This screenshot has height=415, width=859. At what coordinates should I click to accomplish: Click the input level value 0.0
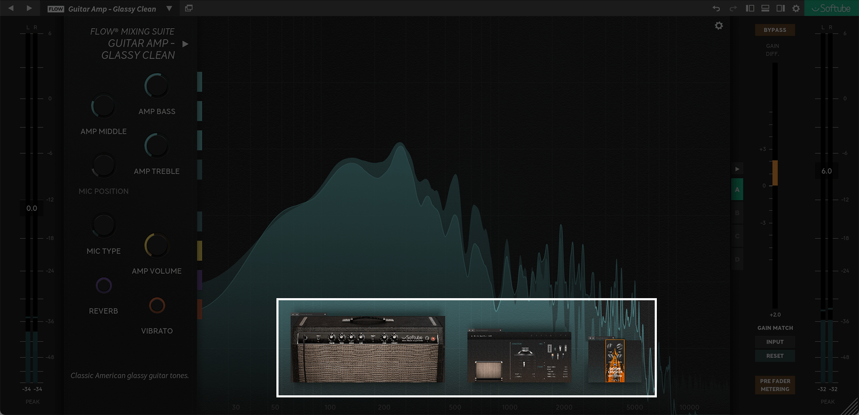pyautogui.click(x=32, y=209)
